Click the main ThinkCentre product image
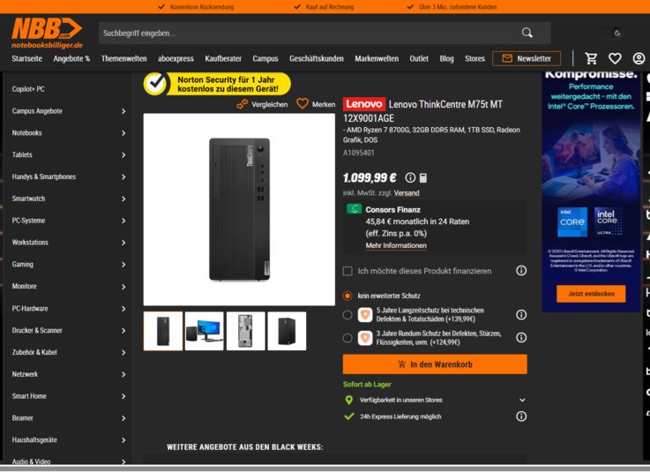 pyautogui.click(x=239, y=209)
